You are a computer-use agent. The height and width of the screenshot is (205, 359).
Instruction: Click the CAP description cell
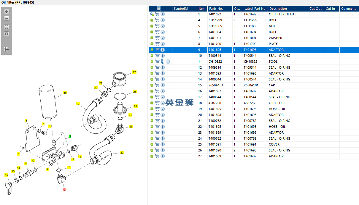point(288,85)
